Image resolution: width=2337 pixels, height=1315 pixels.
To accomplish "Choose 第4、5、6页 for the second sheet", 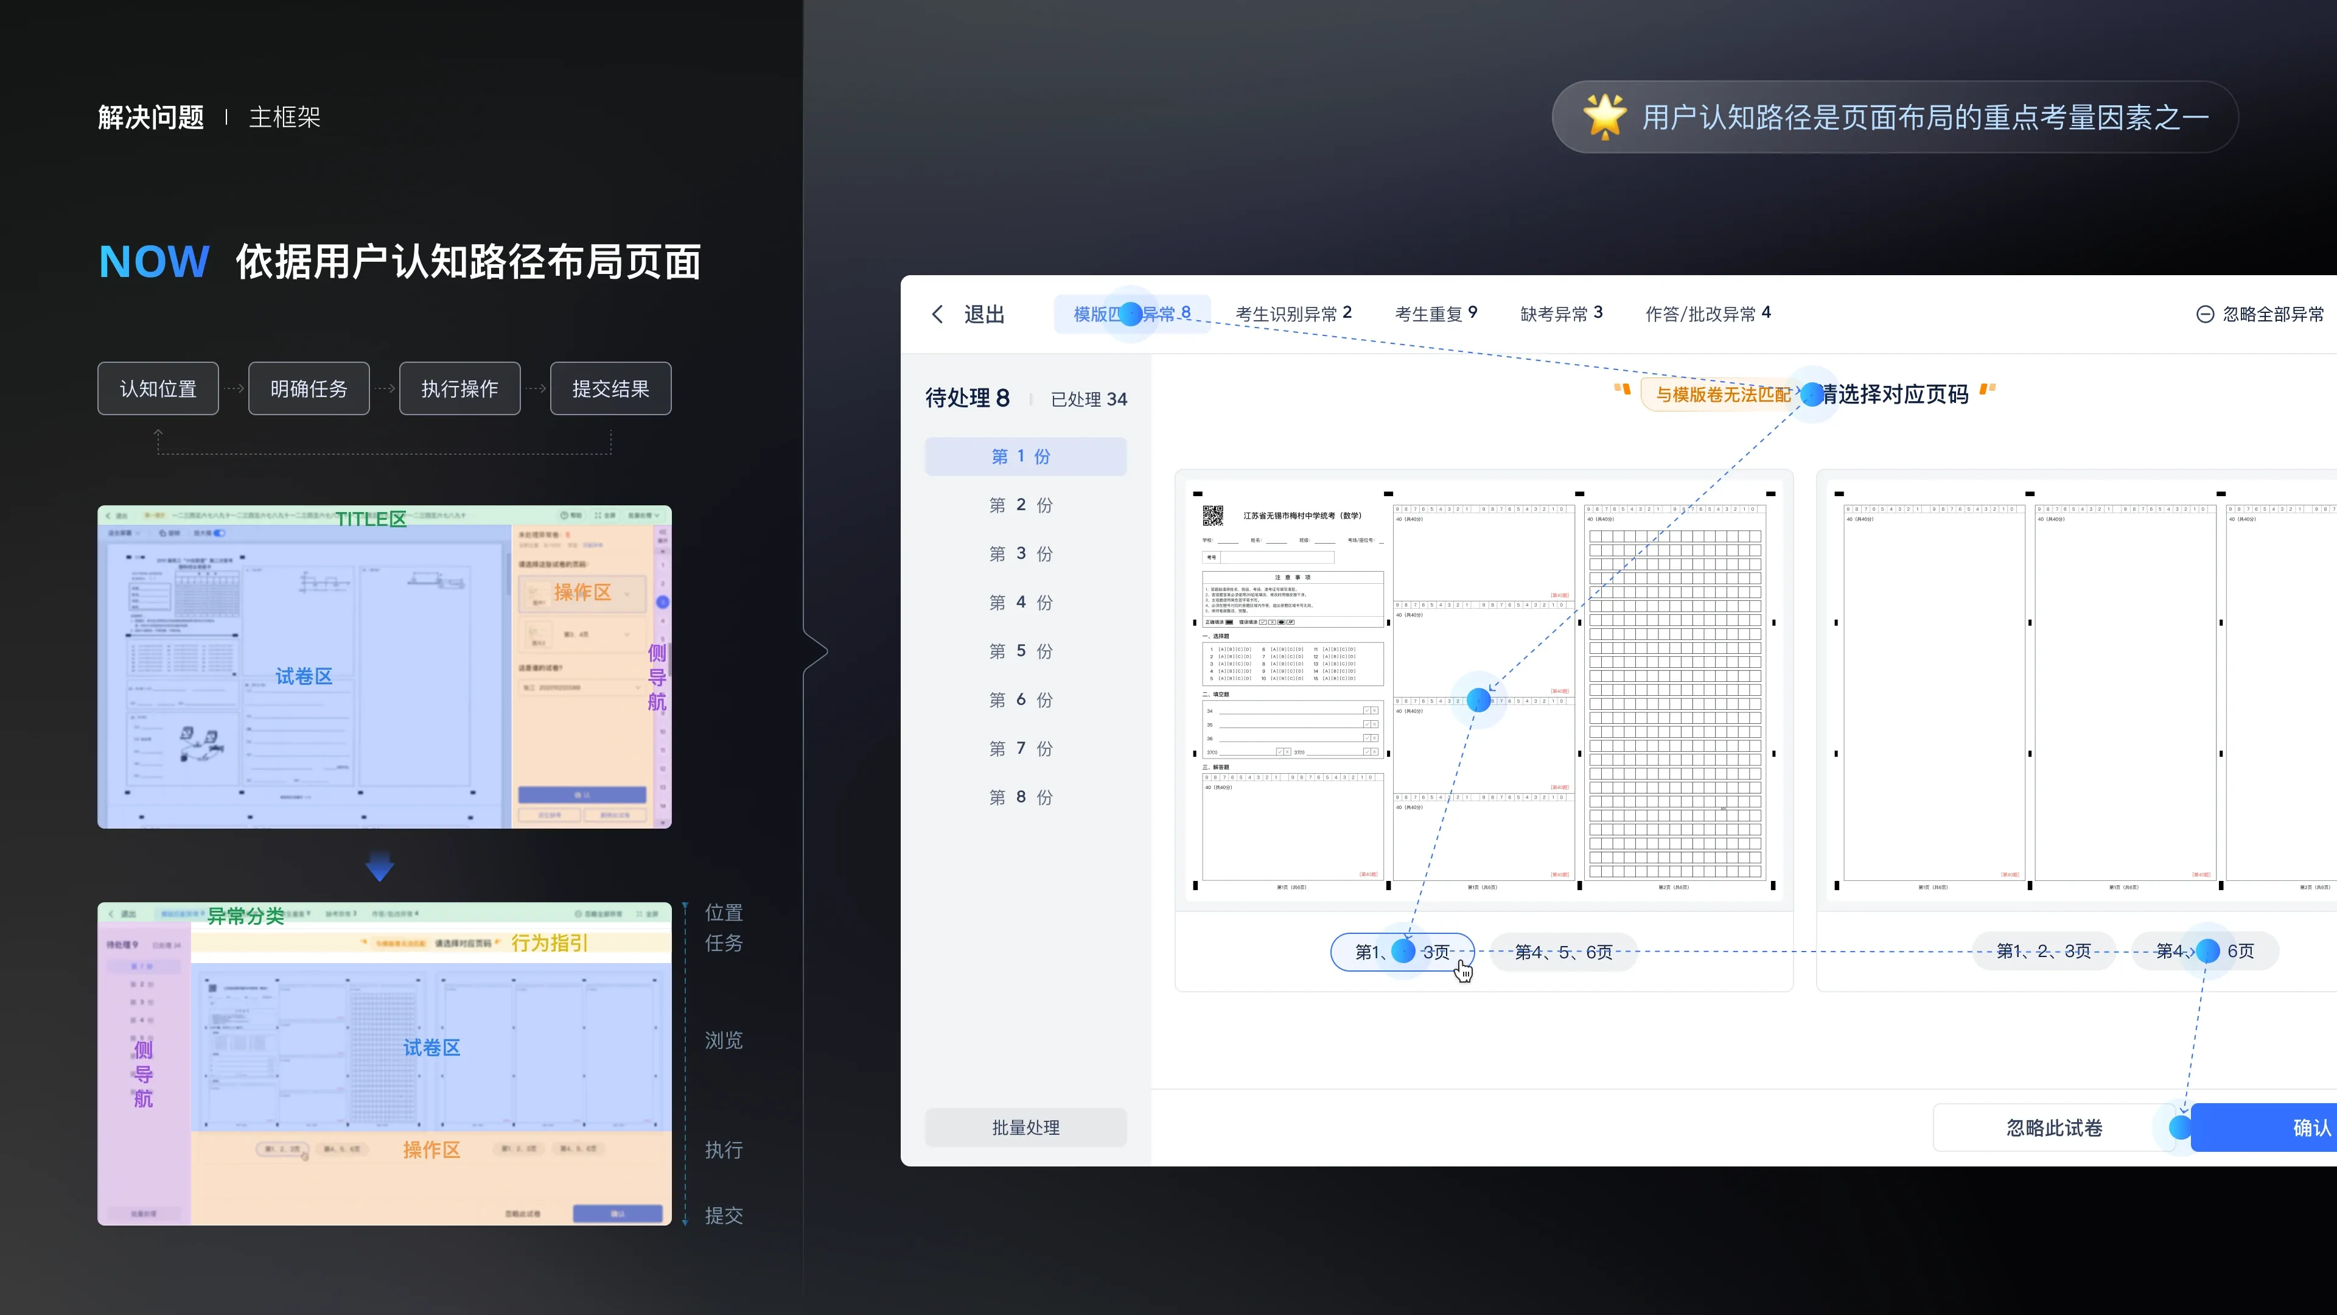I will click(x=2206, y=951).
